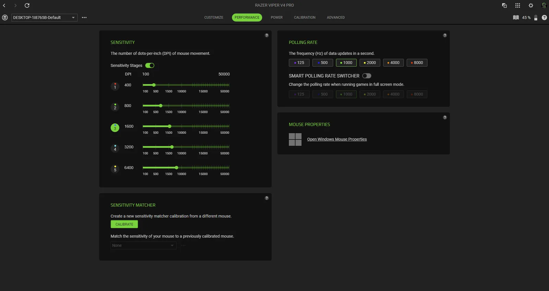Screen dimensions: 549x291
Task: Open the None calibrated mouse dropdown
Action: [143, 245]
